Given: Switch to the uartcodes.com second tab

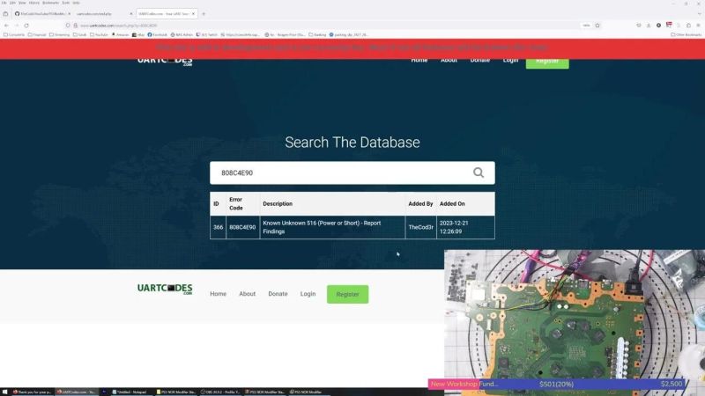Looking at the screenshot, I should coord(102,14).
